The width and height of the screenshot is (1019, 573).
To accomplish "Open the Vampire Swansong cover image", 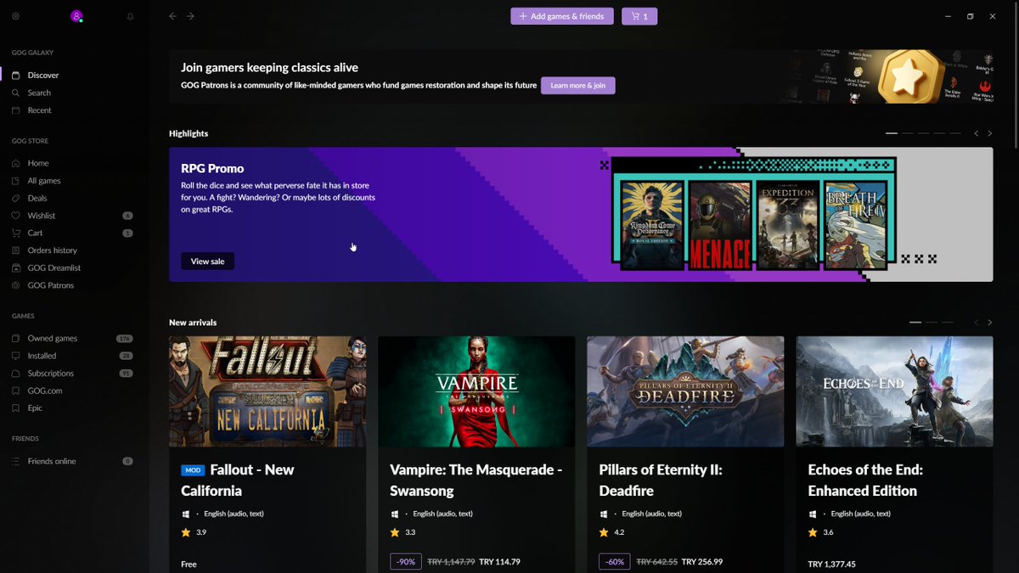I will pyautogui.click(x=476, y=391).
